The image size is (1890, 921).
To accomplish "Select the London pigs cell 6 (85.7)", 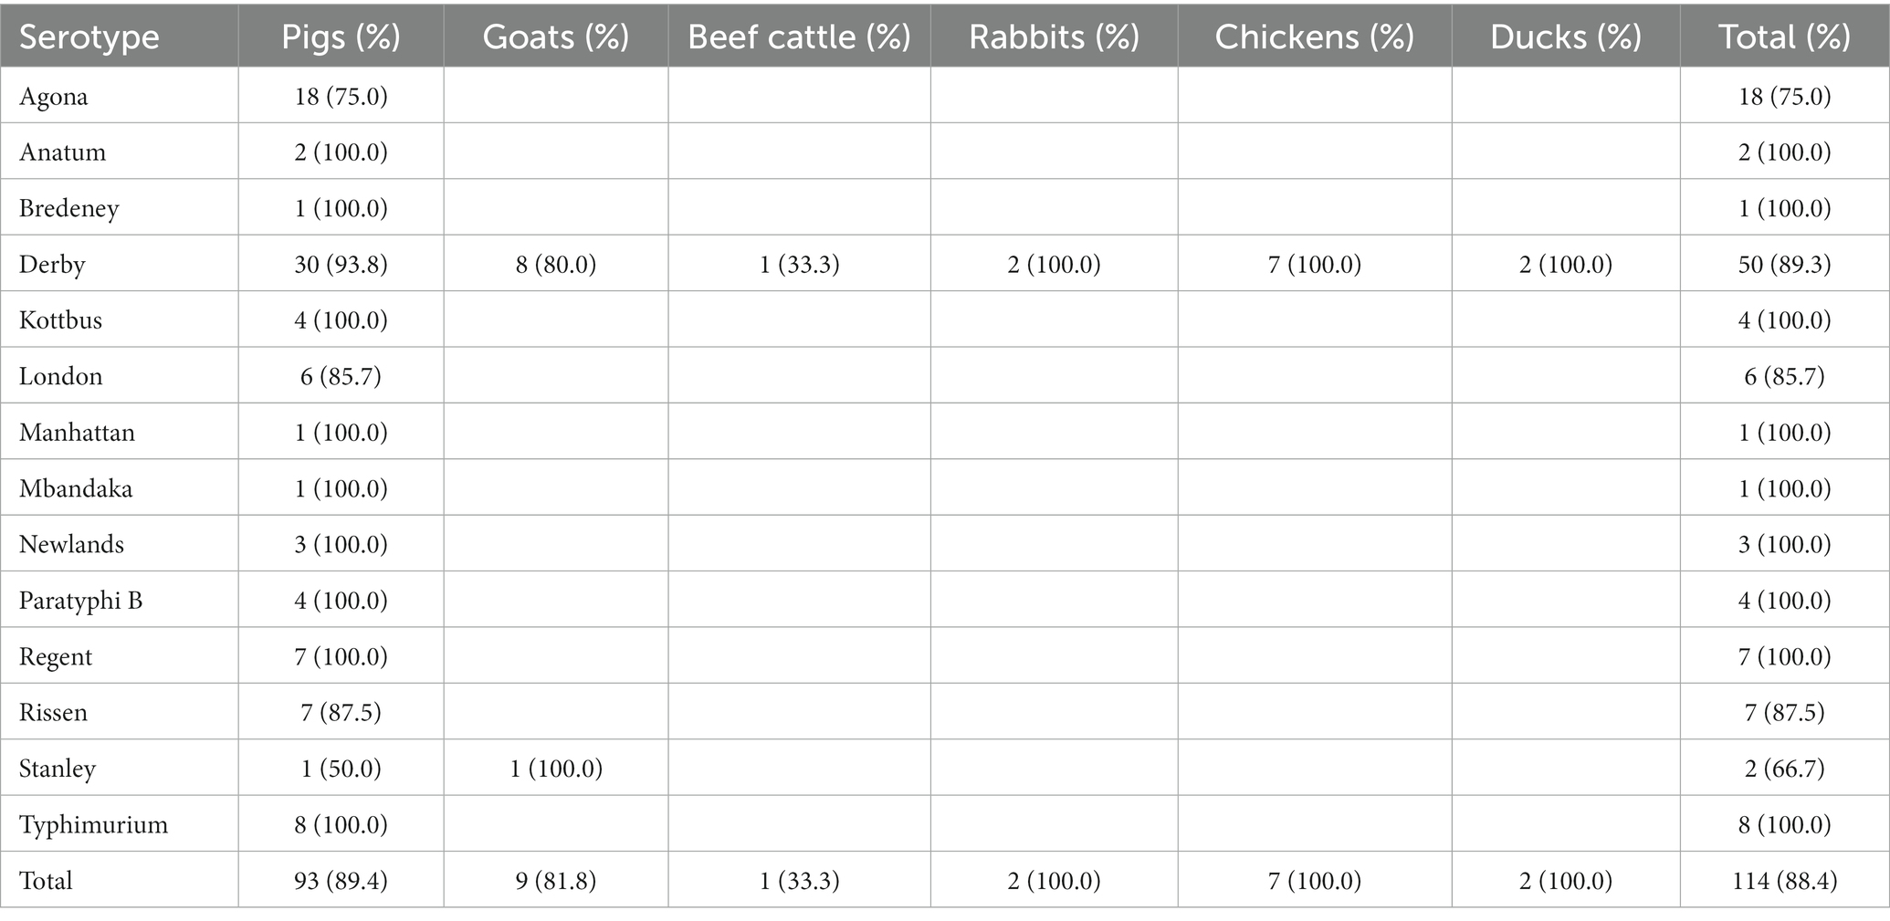I will point(341,376).
